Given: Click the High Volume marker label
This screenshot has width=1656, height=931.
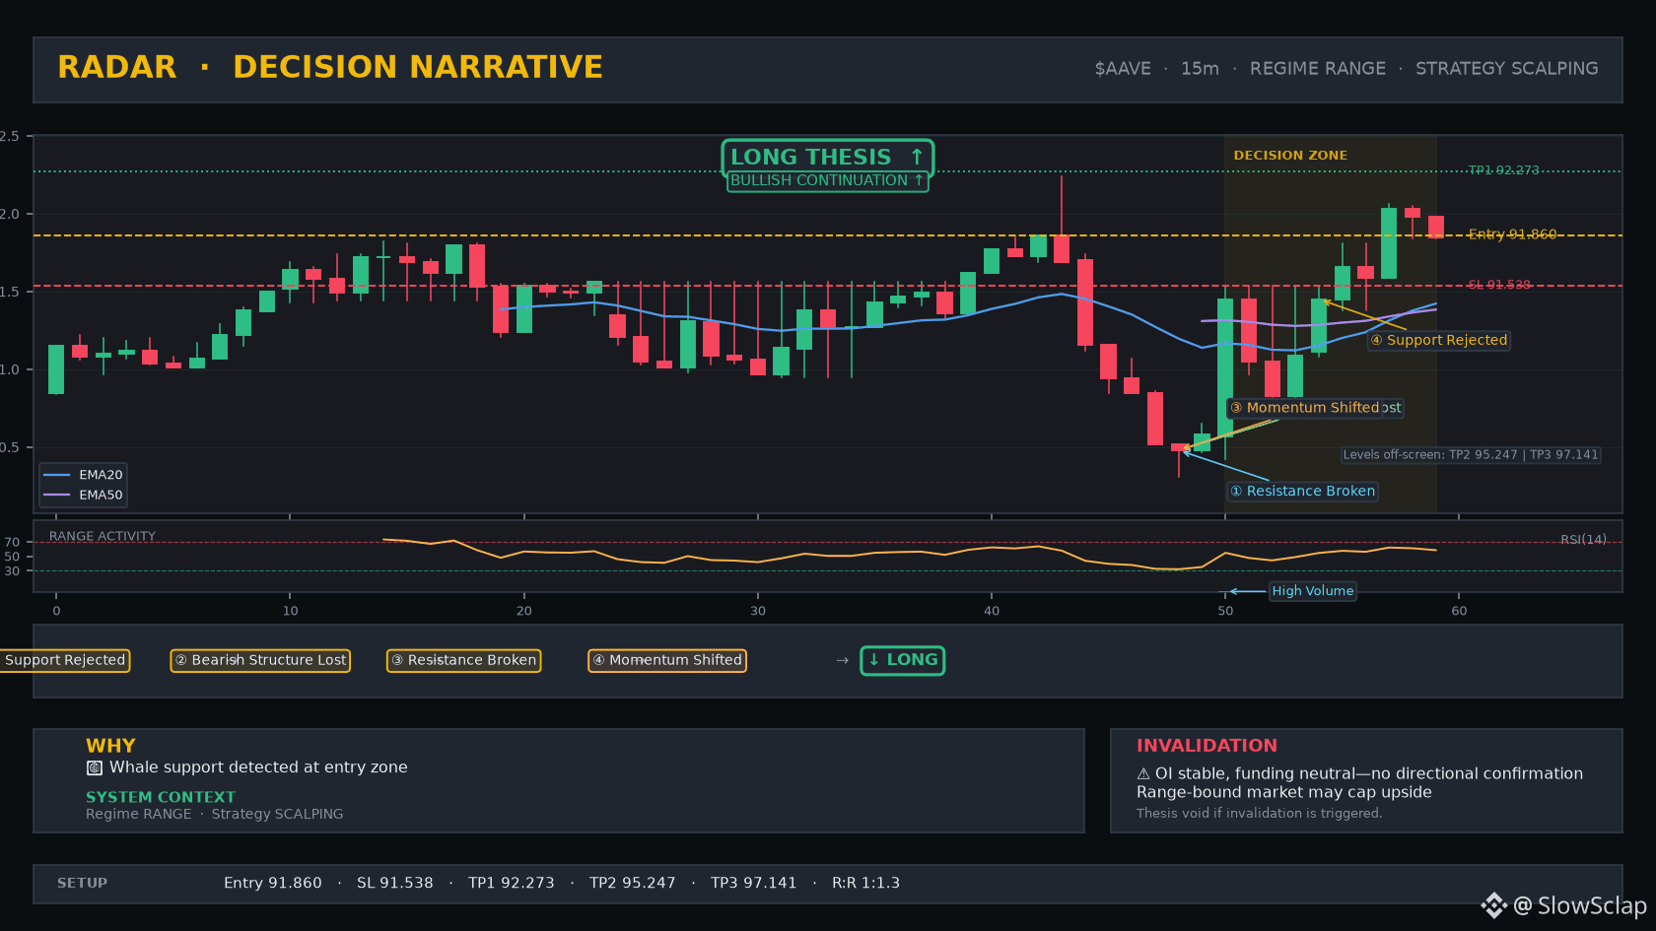Looking at the screenshot, I should click(1313, 591).
